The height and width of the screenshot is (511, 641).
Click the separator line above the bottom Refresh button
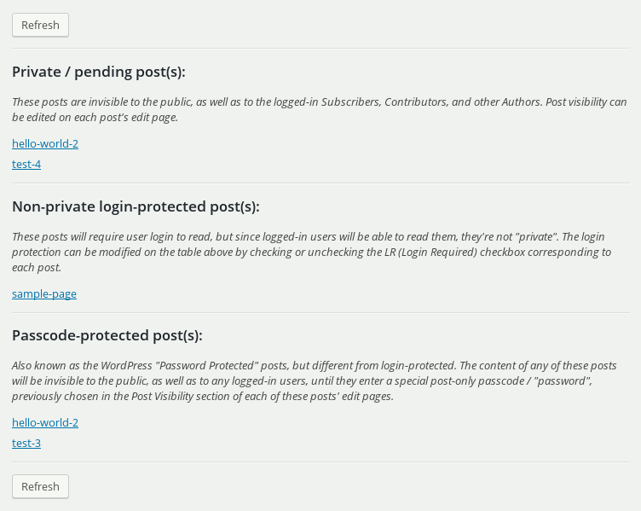320,462
